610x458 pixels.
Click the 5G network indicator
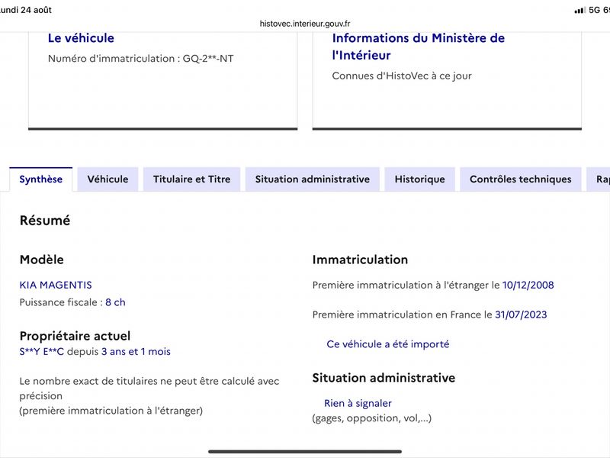click(595, 10)
